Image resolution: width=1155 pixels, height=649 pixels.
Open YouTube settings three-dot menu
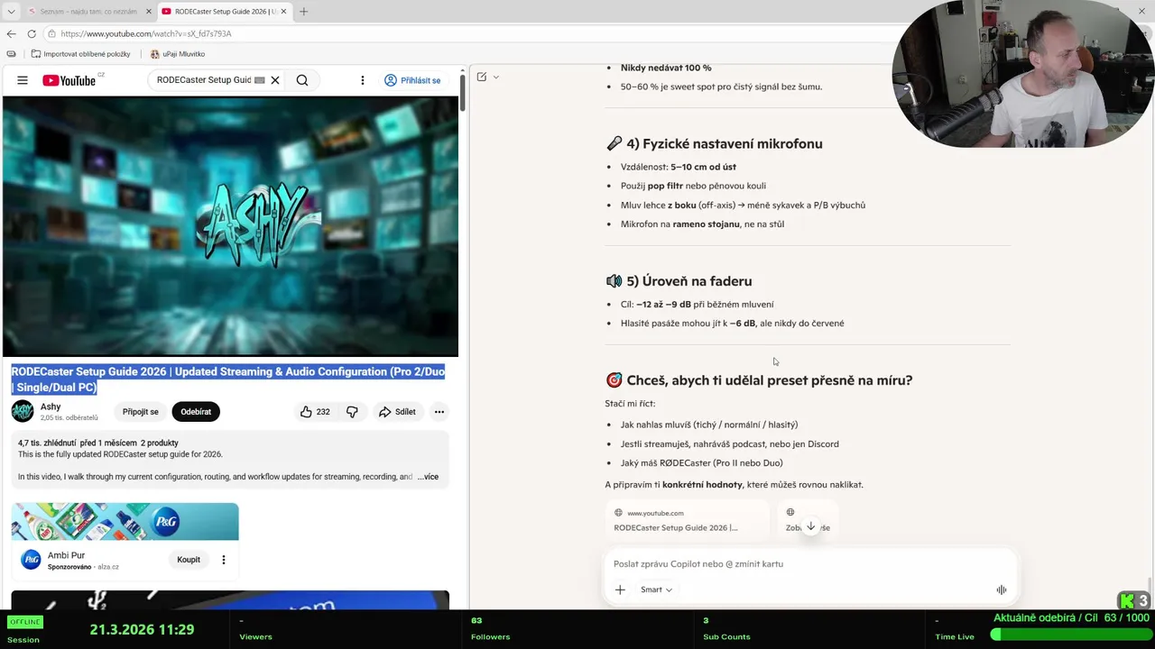coord(363,80)
